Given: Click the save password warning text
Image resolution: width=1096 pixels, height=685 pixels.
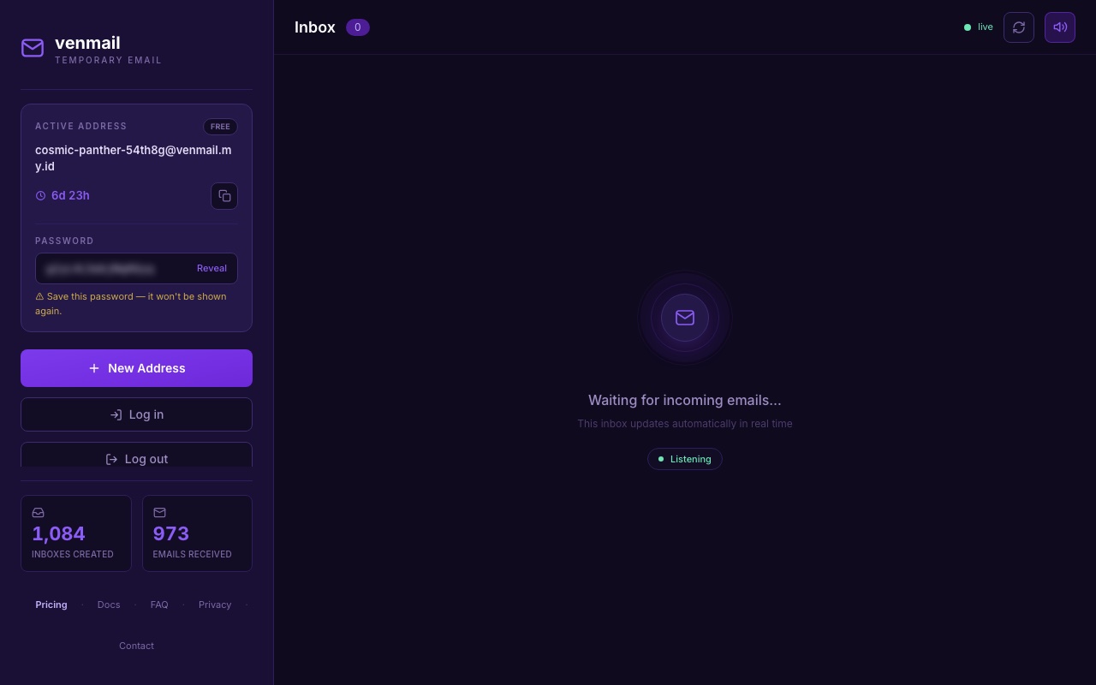Looking at the screenshot, I should (131, 304).
